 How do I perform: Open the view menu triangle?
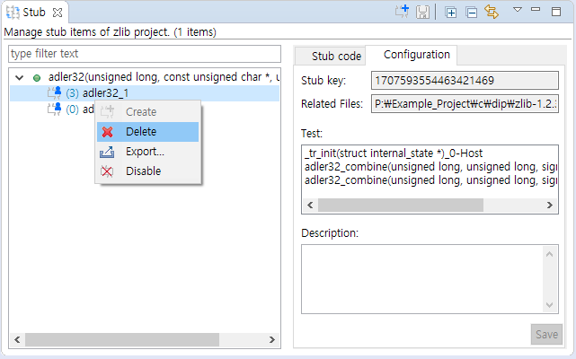click(x=518, y=10)
